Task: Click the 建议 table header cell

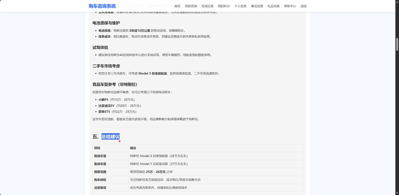Action: point(215,148)
